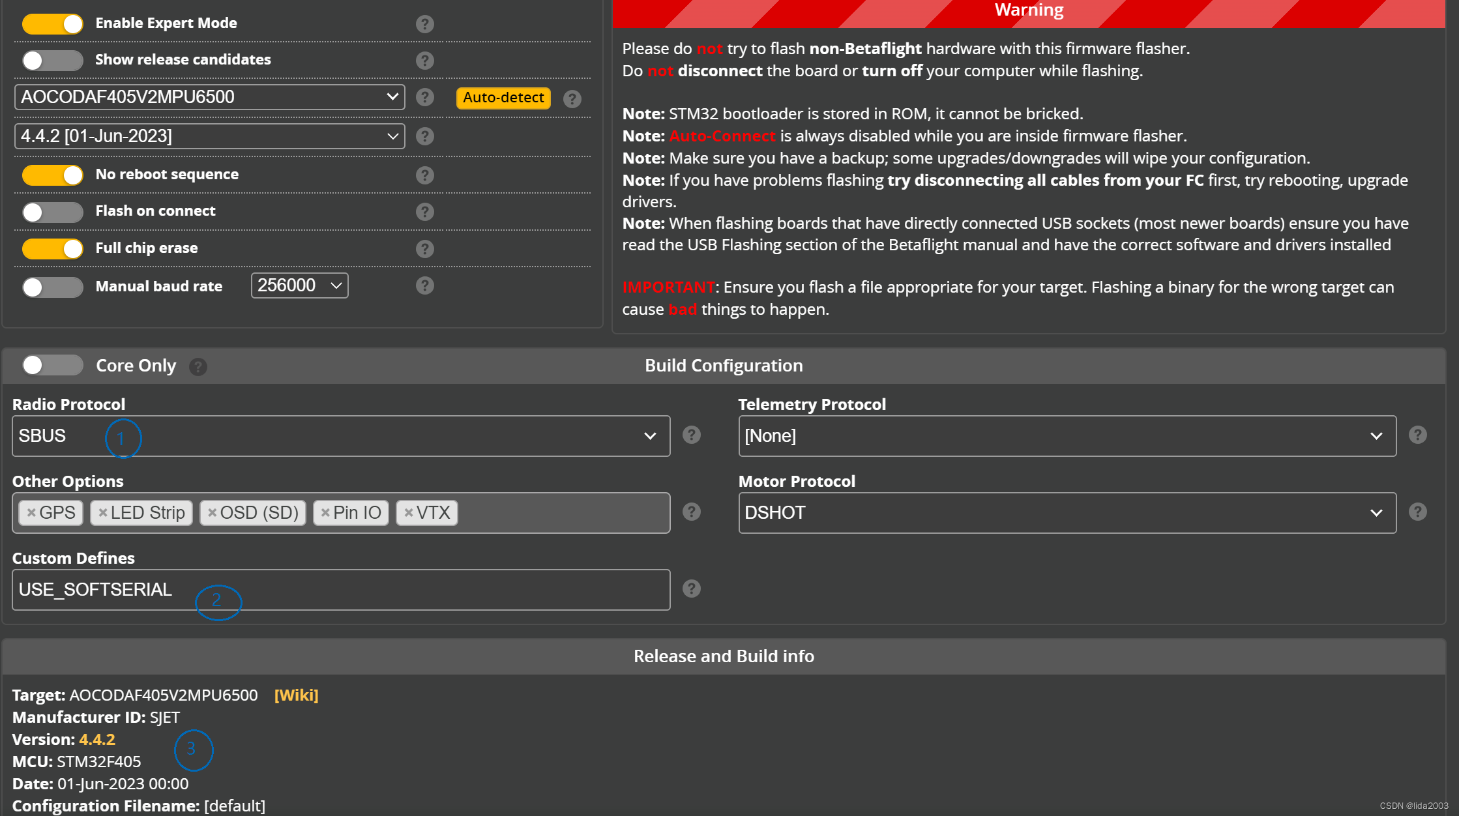This screenshot has width=1459, height=816.
Task: Toggle Flash on connect switch
Action: [53, 212]
